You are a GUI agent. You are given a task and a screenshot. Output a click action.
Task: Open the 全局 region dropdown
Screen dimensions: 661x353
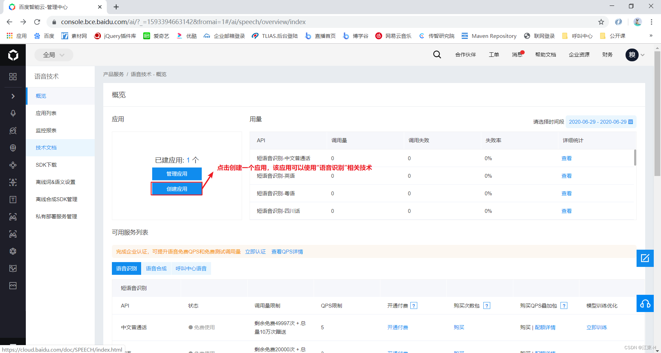54,55
